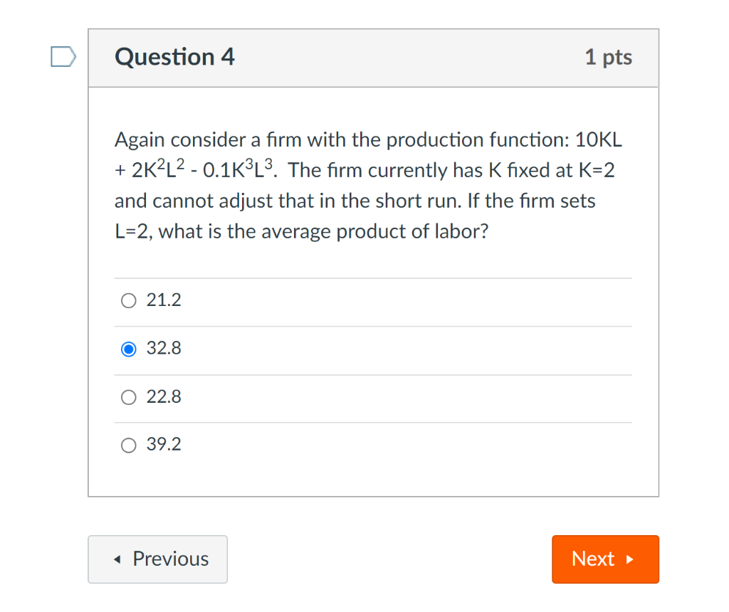The image size is (729, 612).
Task: Click the Next button
Action: 605,559
